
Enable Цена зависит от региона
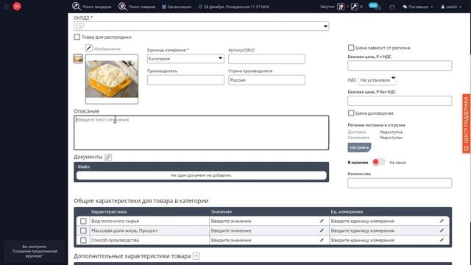tap(351, 48)
